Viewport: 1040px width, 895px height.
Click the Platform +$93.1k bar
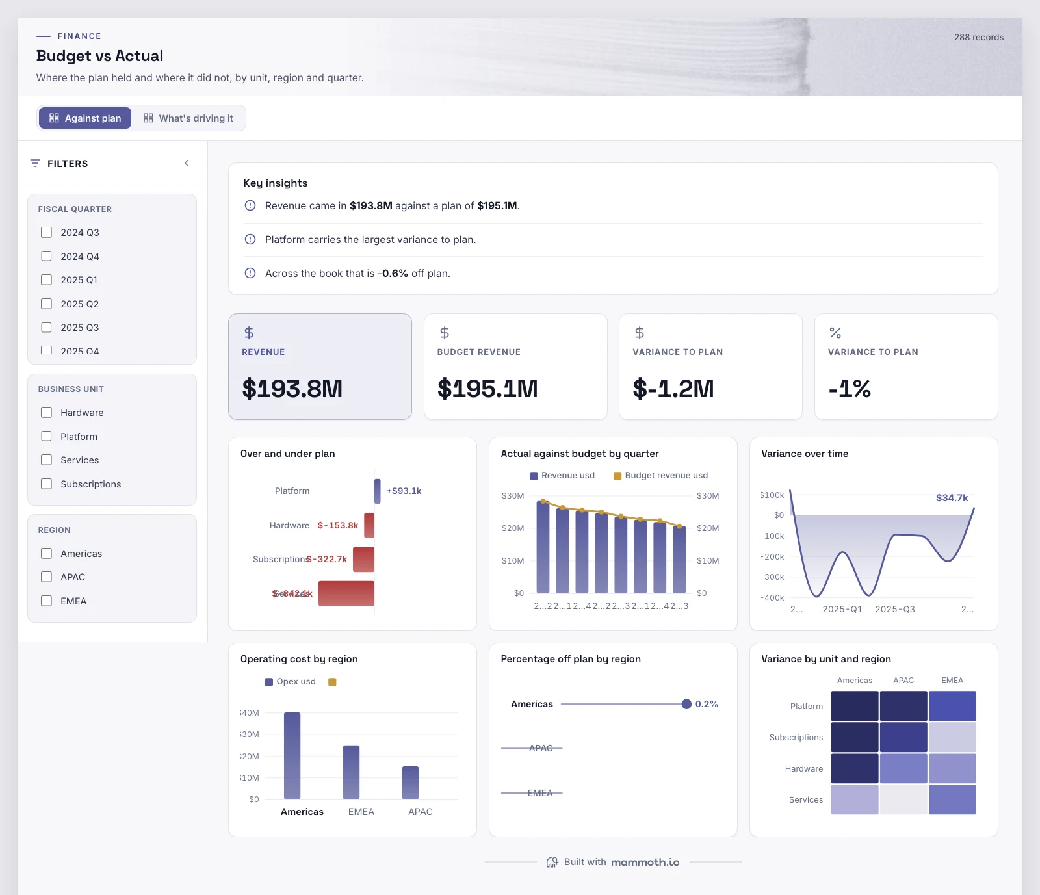[x=378, y=491]
